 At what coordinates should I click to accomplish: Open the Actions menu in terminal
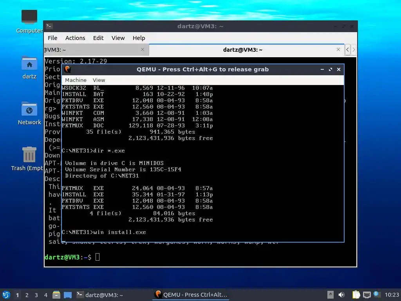pos(75,38)
